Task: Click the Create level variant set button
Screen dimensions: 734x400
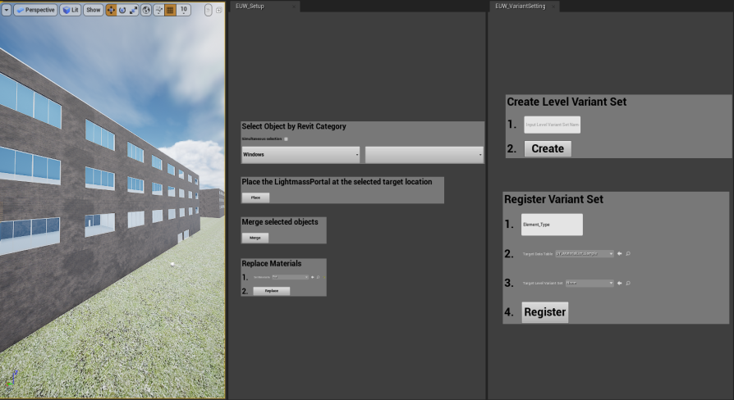Action: pyautogui.click(x=548, y=148)
